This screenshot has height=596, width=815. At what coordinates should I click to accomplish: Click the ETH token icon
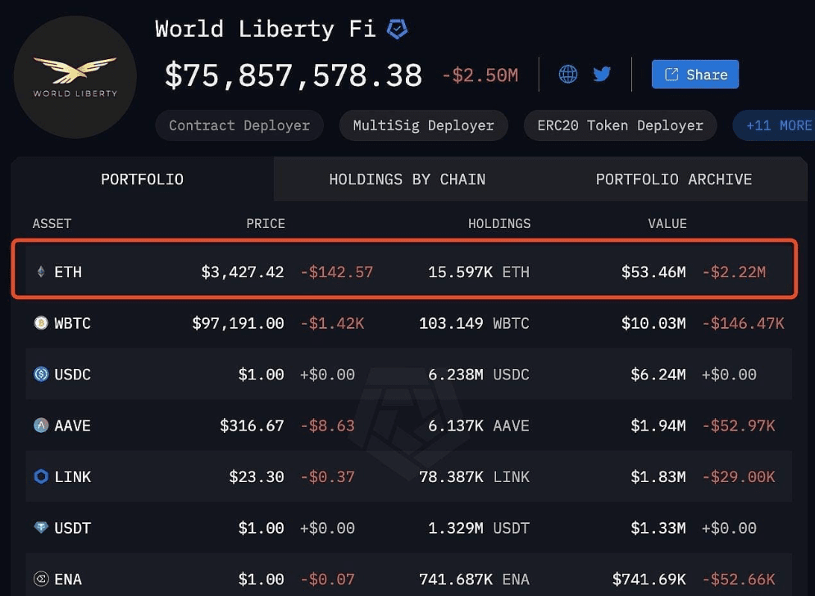[41, 271]
